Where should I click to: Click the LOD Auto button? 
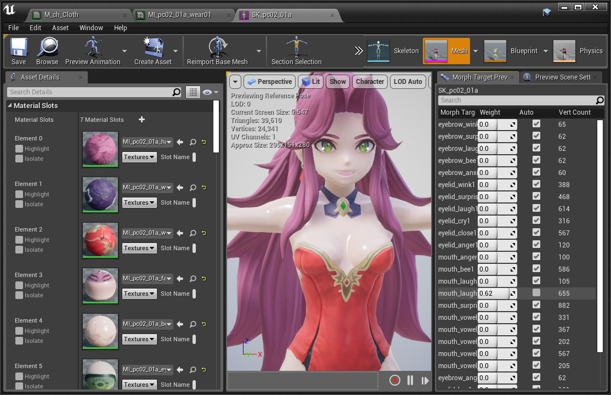coord(408,82)
